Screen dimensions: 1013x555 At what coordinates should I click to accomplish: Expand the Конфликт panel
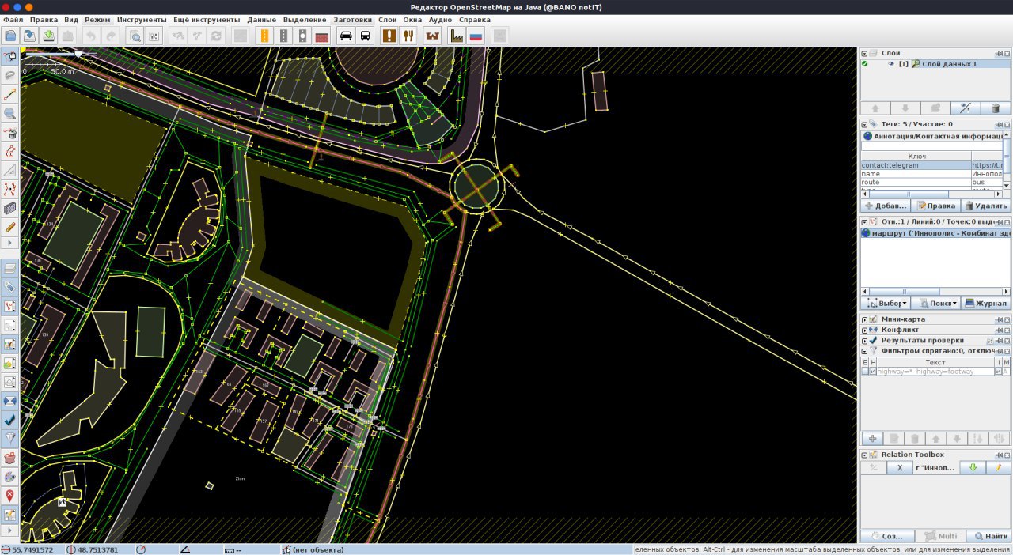click(865, 330)
